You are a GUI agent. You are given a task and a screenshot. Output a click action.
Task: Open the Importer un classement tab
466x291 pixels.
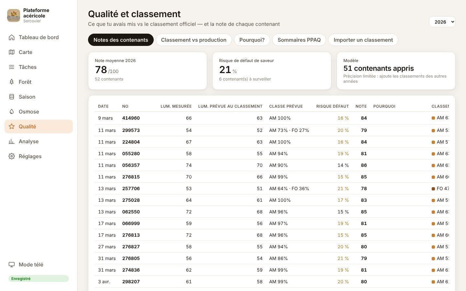363,40
